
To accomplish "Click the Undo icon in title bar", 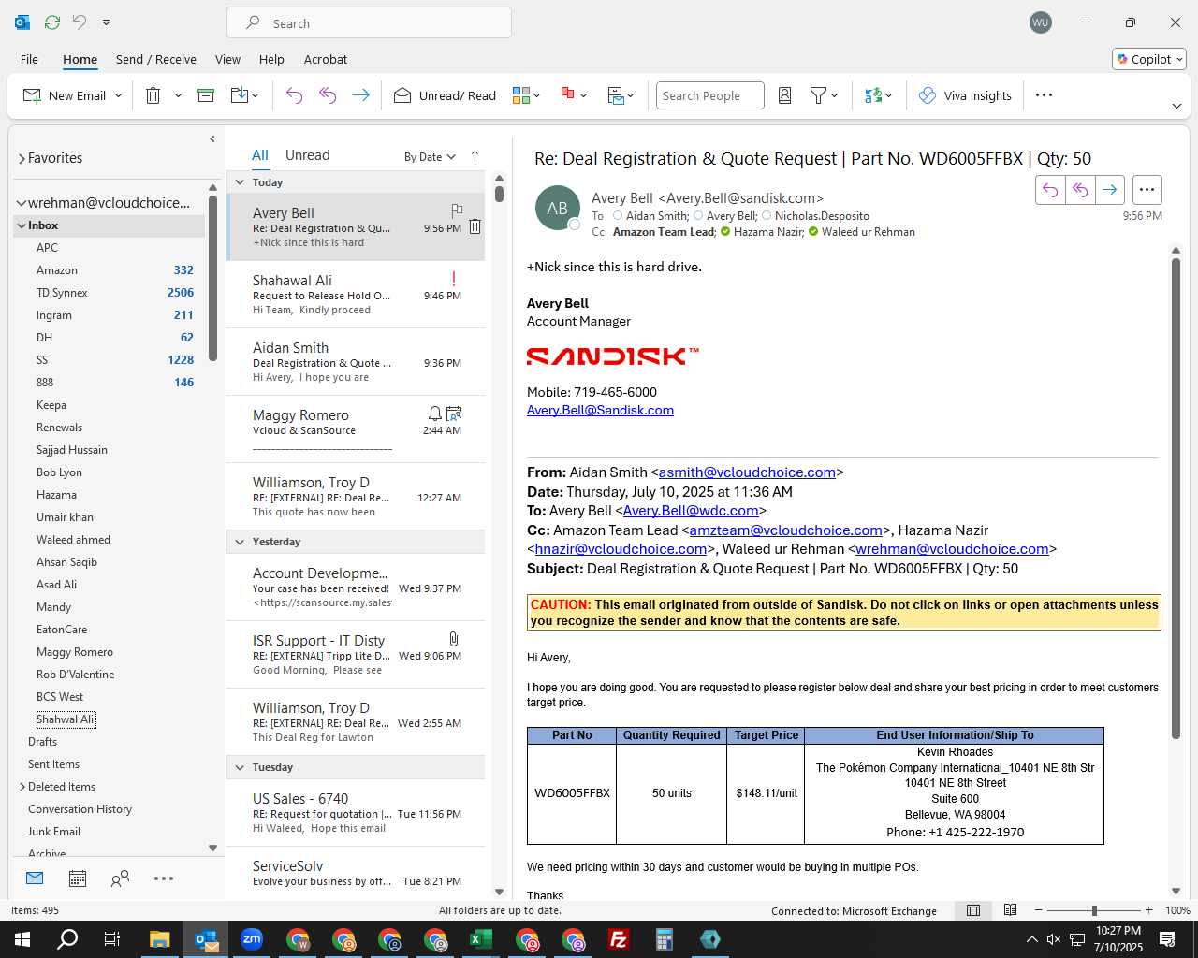I will click(x=80, y=22).
